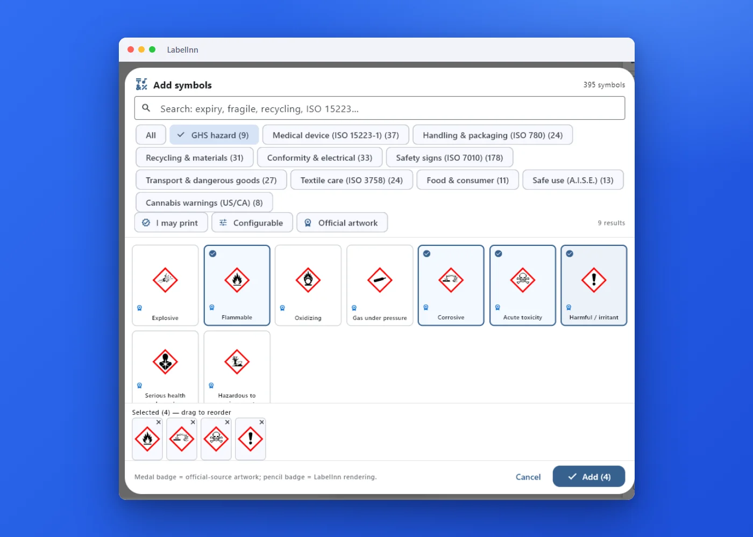Remove flammable symbol from the Selected tray
The image size is (753, 537).
click(x=159, y=423)
